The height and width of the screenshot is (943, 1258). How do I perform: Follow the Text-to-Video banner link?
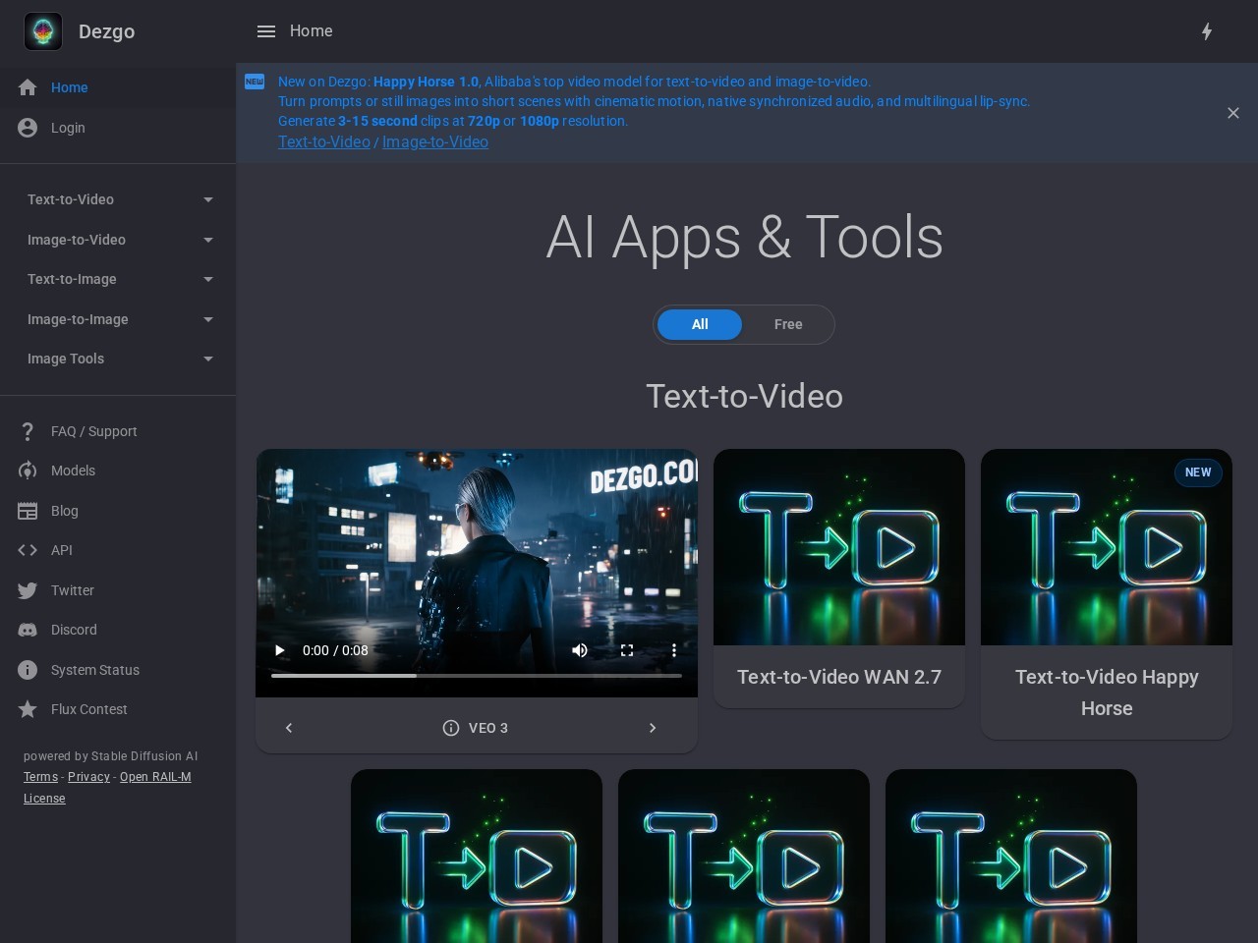[x=324, y=141]
